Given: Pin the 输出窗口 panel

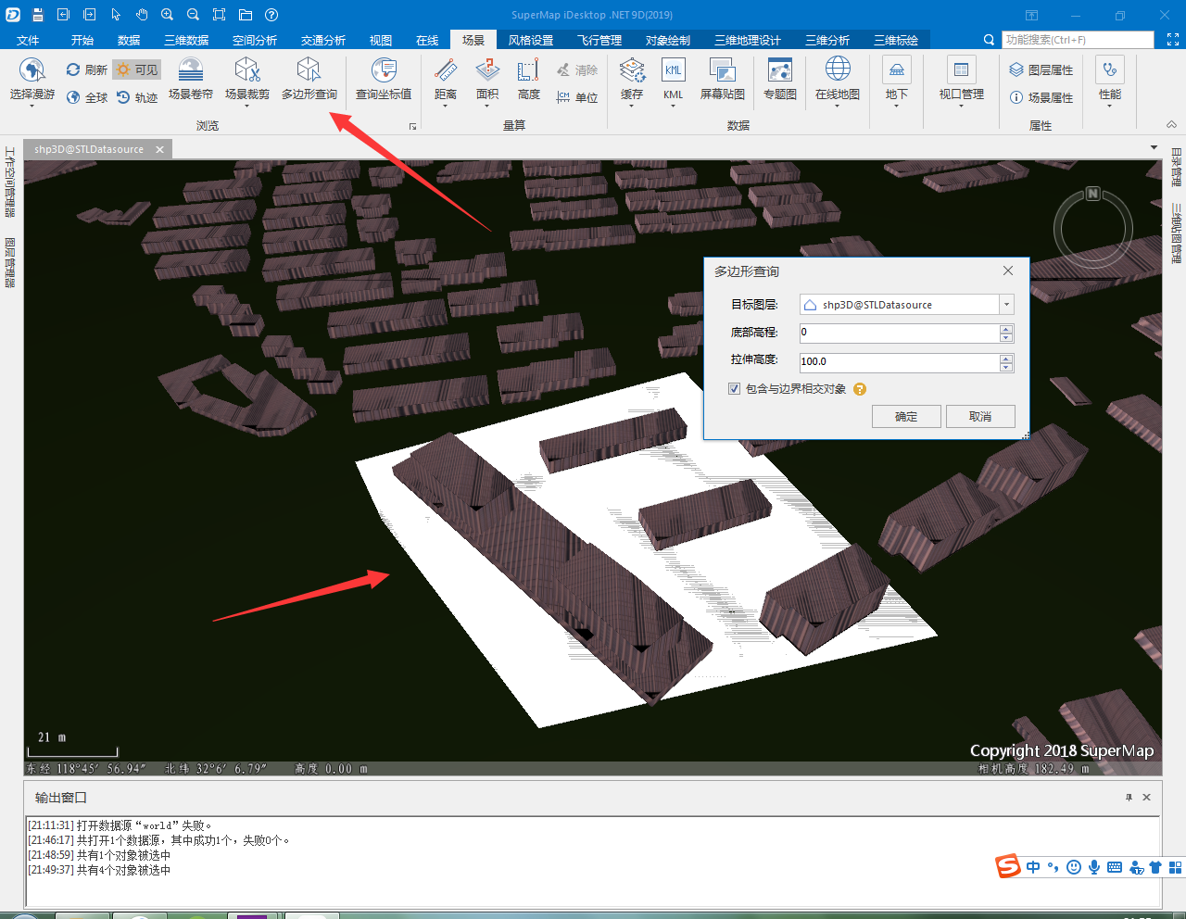Looking at the screenshot, I should 1129,798.
